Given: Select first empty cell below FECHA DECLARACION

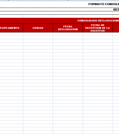Looking at the screenshot, I should pos(68,34).
